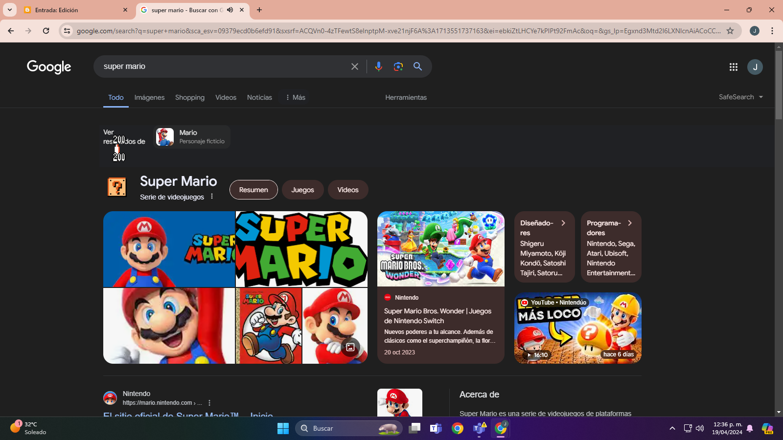This screenshot has width=783, height=440.
Task: Click the taskbar Buscar search box
Action: [349, 428]
